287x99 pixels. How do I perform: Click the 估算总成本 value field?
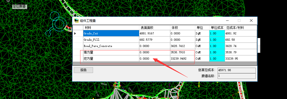coord(237,70)
